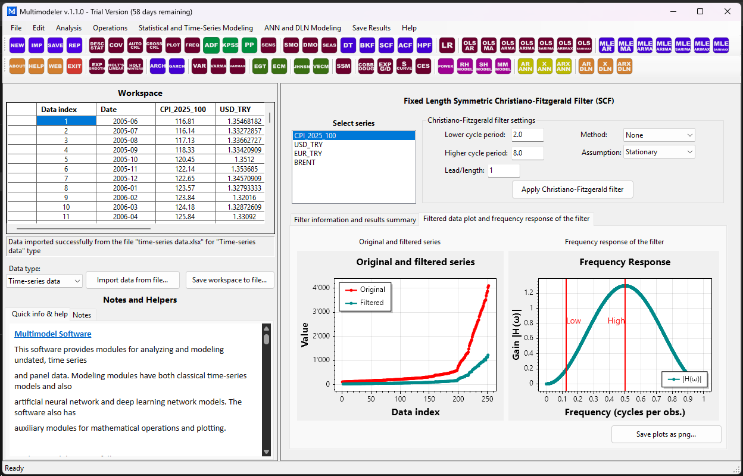Switch to Filter information and results summary tab

[355, 220]
